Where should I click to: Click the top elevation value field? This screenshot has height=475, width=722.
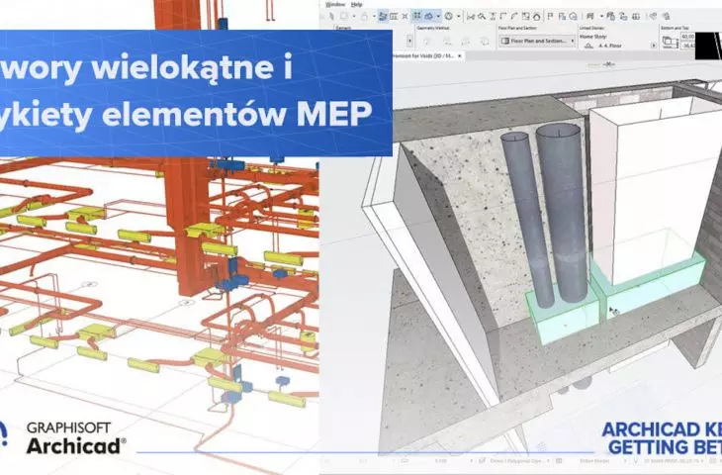pyautogui.click(x=688, y=36)
